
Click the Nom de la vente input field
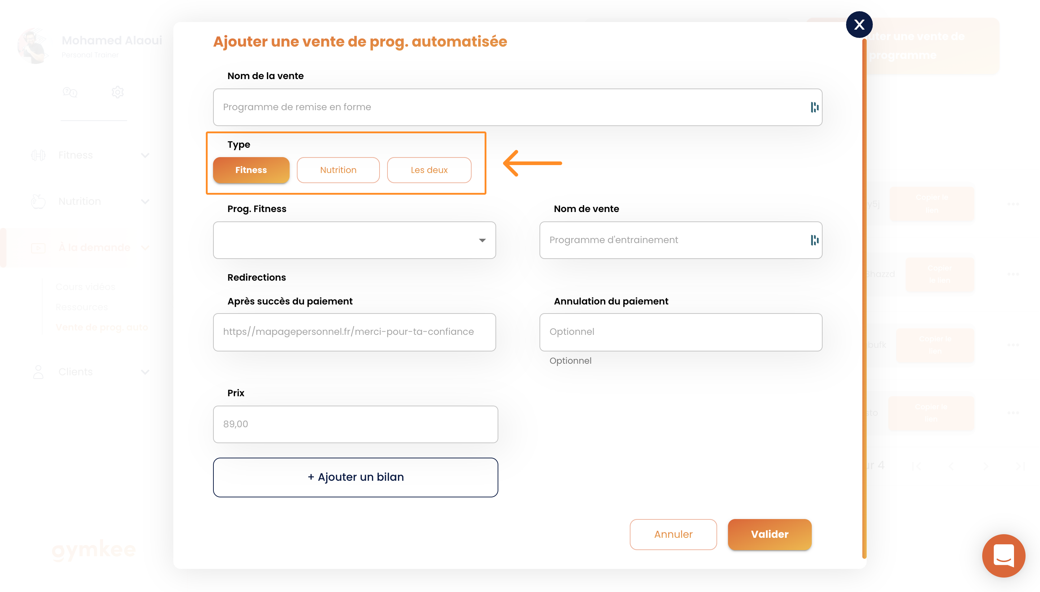pos(517,107)
